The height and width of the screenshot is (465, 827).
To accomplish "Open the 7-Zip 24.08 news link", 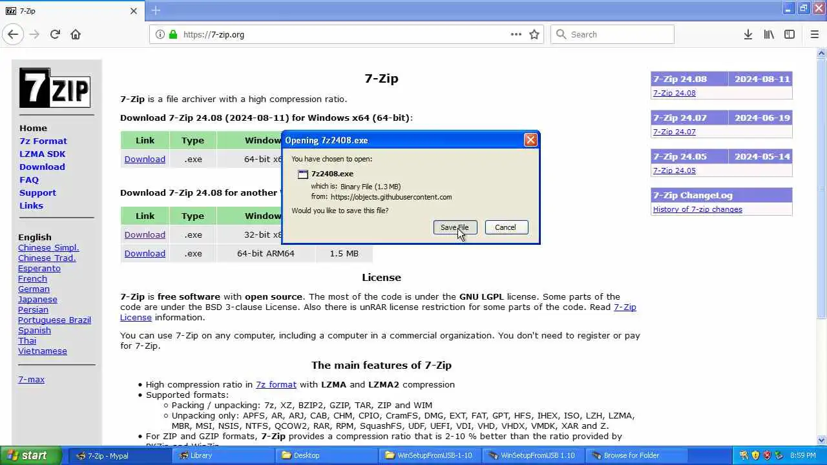I will point(674,93).
